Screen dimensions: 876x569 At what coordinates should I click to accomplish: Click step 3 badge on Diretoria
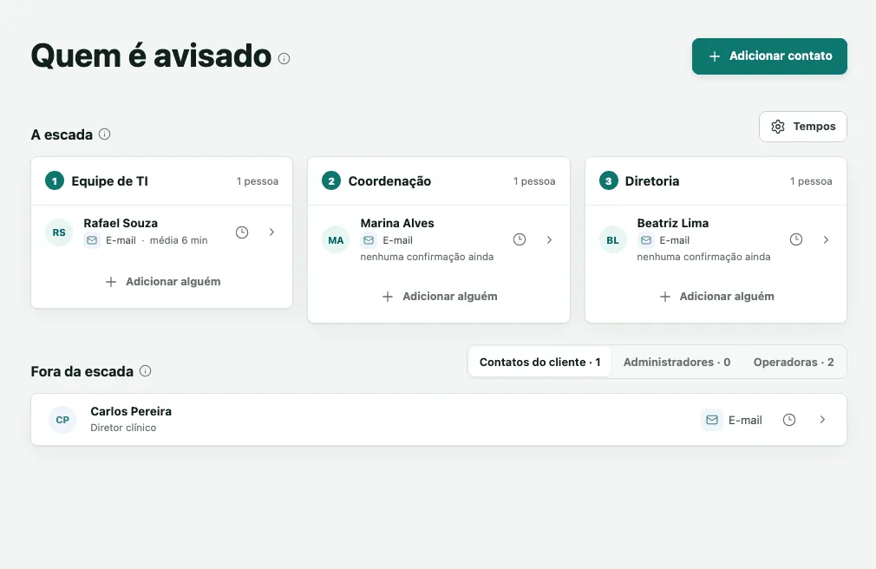tap(608, 181)
